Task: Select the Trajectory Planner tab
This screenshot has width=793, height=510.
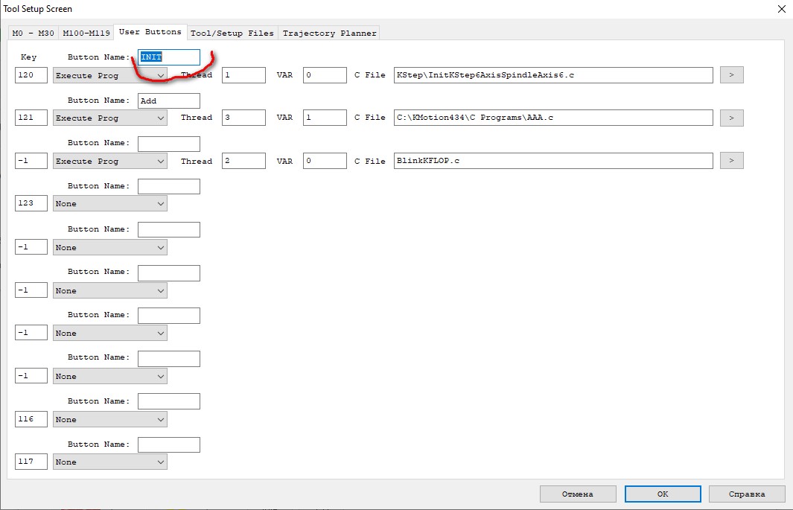Action: pos(329,33)
